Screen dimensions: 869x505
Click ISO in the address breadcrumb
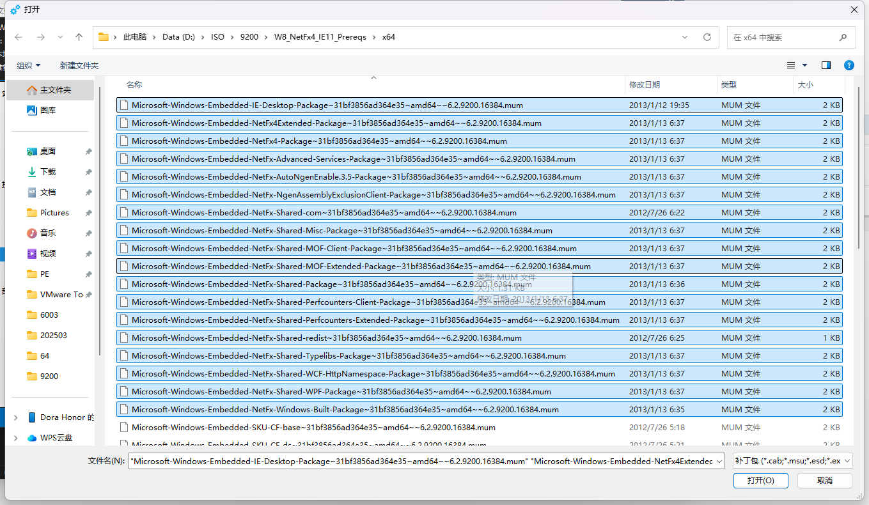point(218,37)
